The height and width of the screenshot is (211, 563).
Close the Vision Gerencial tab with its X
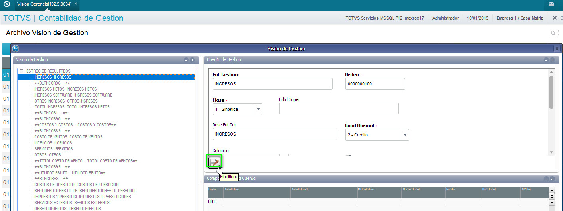pos(76,4)
